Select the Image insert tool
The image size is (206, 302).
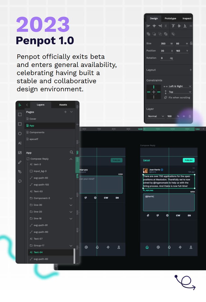(20, 153)
